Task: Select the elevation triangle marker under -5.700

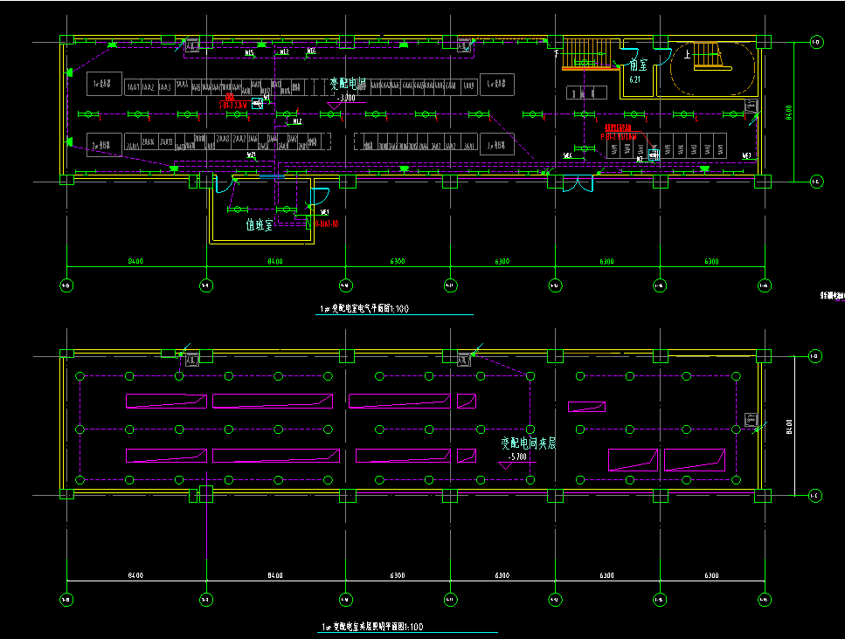Action: click(x=505, y=465)
